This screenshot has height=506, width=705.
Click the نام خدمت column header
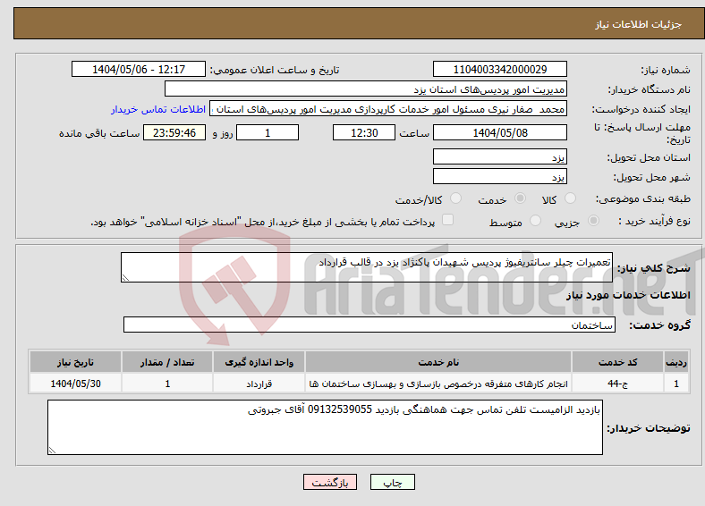(437, 362)
